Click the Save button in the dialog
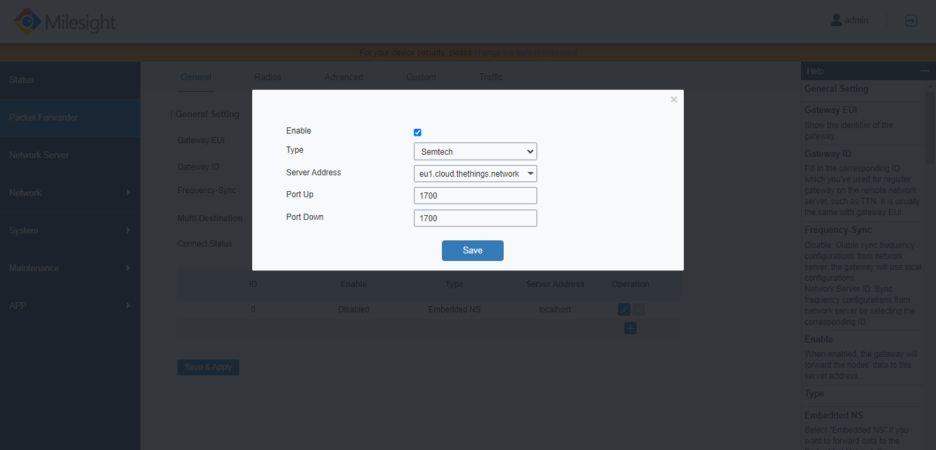 click(x=472, y=250)
